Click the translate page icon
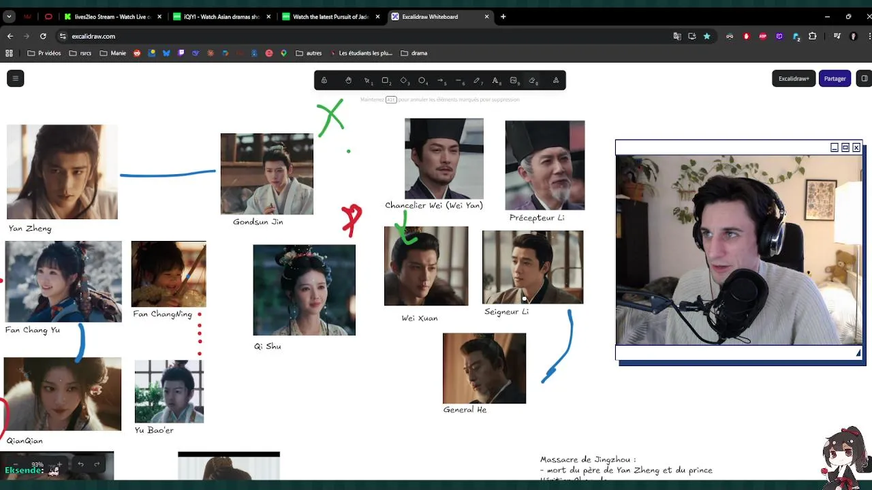The height and width of the screenshot is (490, 872). coord(677,36)
